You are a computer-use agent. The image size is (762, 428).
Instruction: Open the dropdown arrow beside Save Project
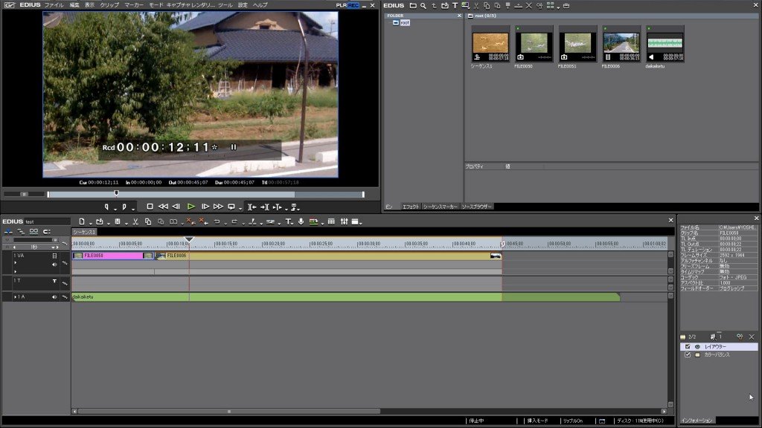126,223
